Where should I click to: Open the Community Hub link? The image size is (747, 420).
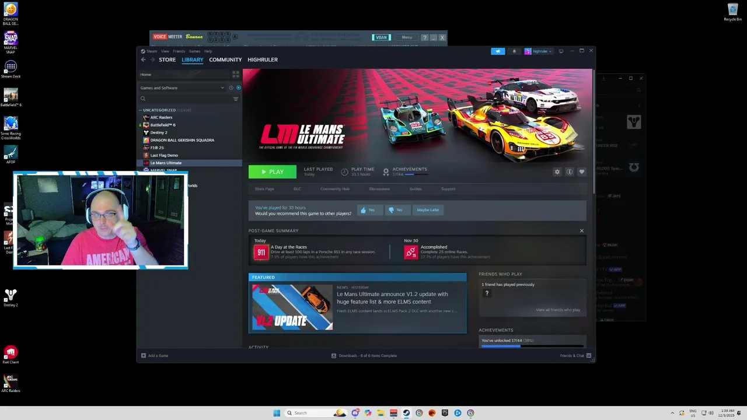point(335,189)
